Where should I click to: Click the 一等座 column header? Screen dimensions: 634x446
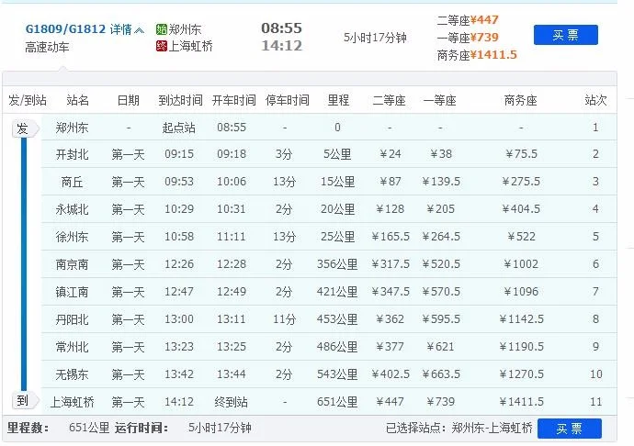(440, 100)
